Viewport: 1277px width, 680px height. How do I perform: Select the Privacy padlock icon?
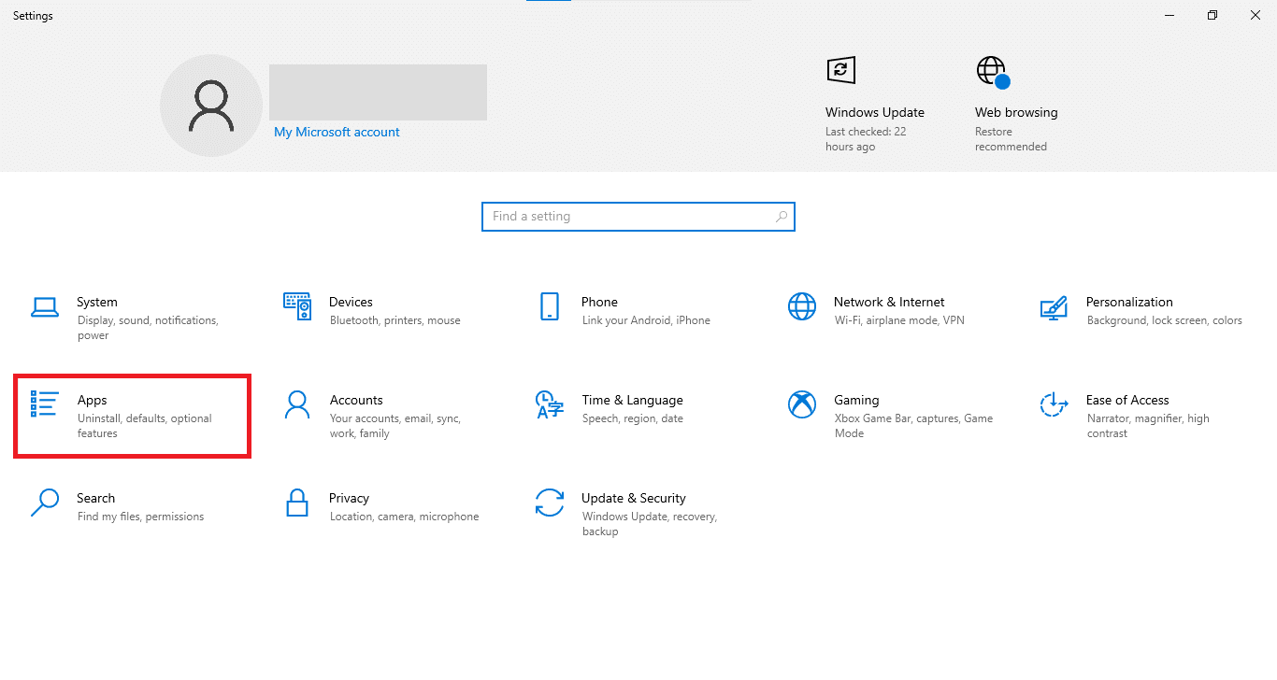point(296,503)
